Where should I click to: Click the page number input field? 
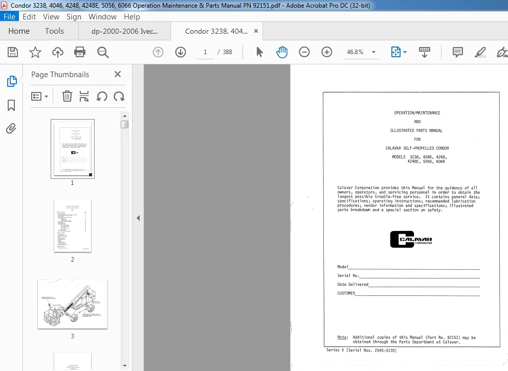tap(205, 52)
